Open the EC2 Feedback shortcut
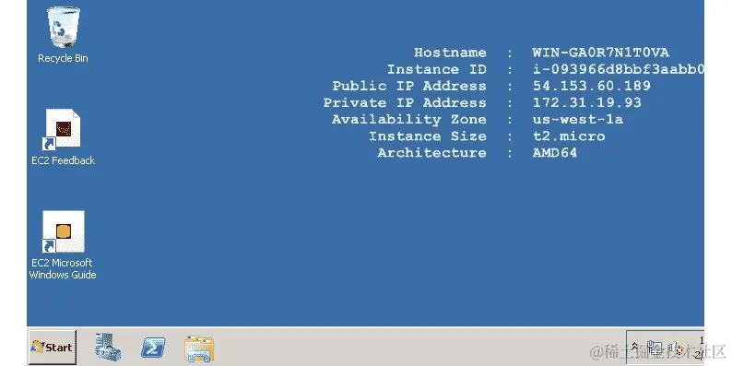Image resolution: width=732 pixels, height=366 pixels. [x=63, y=136]
